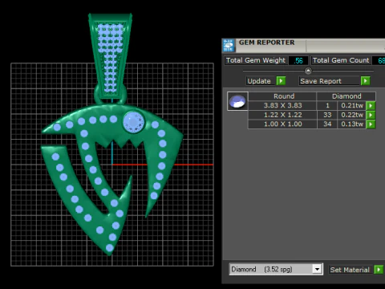The height and width of the screenshot is (289, 385).
Task: Select the round gem thumbnail icon
Action: [x=237, y=101]
